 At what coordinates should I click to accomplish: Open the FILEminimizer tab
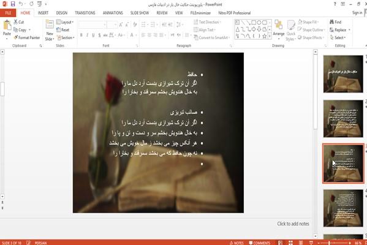point(200,13)
